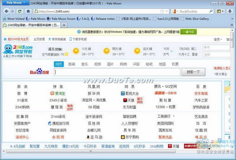The image size is (236, 160).
Task: Click into the Baidu search text field
Action: click(117, 72)
